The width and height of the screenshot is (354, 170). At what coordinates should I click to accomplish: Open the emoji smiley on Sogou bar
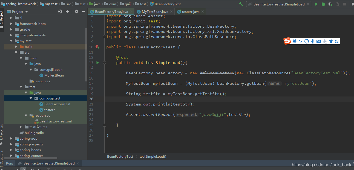point(307,41)
